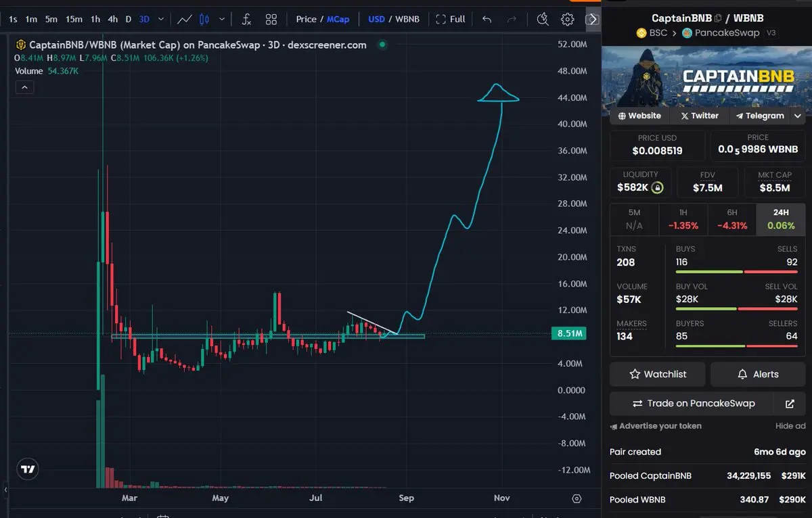Open the 5M stats tab
Image resolution: width=812 pixels, height=518 pixels.
(x=635, y=218)
